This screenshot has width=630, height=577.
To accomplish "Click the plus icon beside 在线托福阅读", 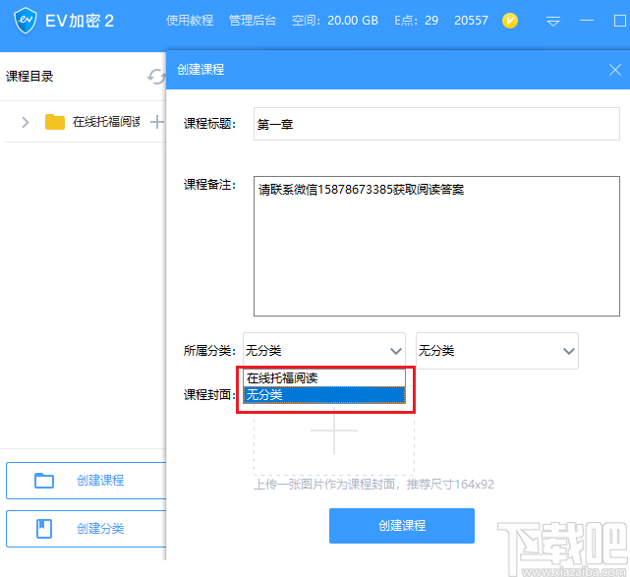I will (x=156, y=122).
